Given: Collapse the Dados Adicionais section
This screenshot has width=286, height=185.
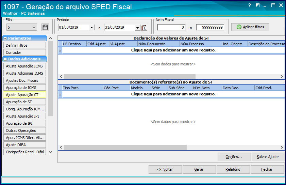Looking at the screenshot, I should [x=5, y=59].
